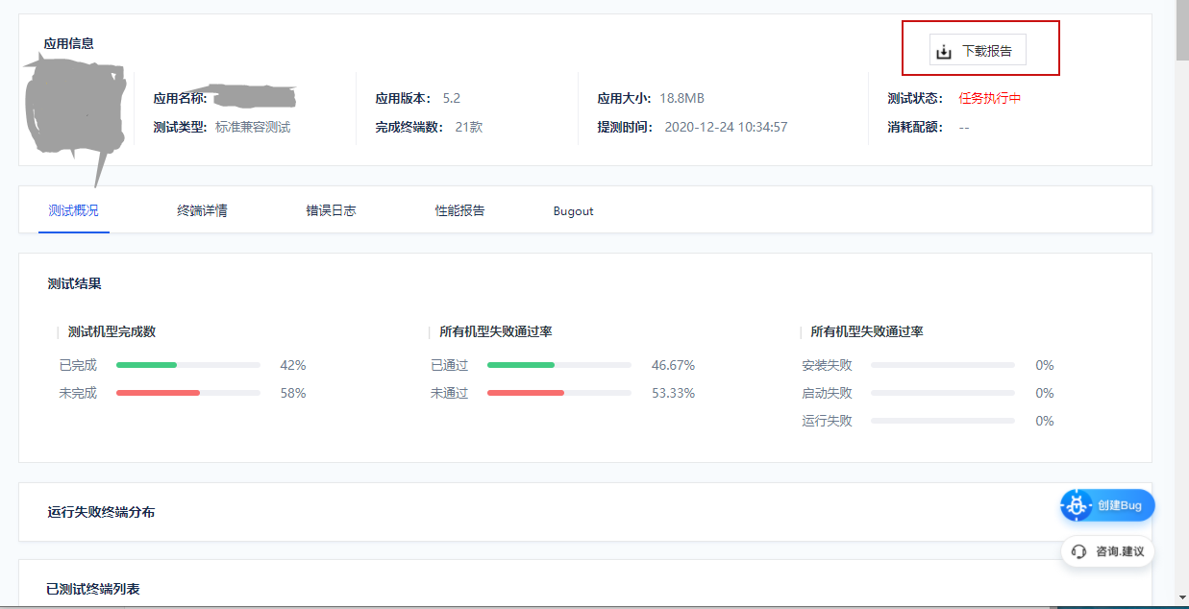This screenshot has width=1189, height=609.
Task: Switch to the 测试概况 tab
Action: coord(74,210)
